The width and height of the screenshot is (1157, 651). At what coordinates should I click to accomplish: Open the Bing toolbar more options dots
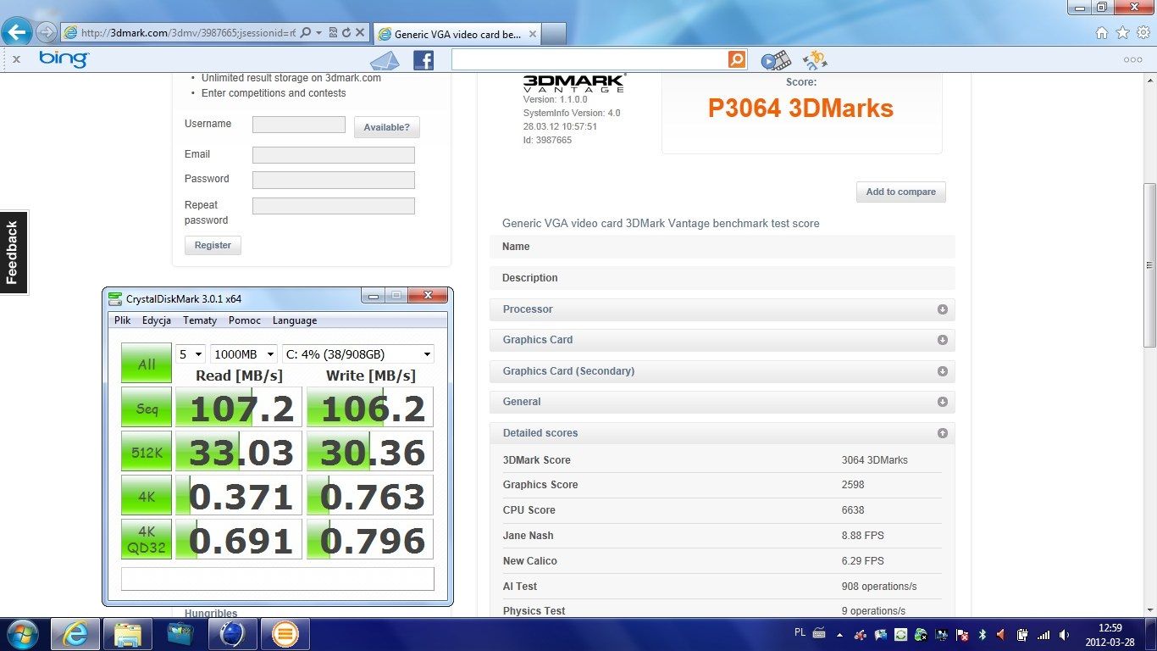1132,59
